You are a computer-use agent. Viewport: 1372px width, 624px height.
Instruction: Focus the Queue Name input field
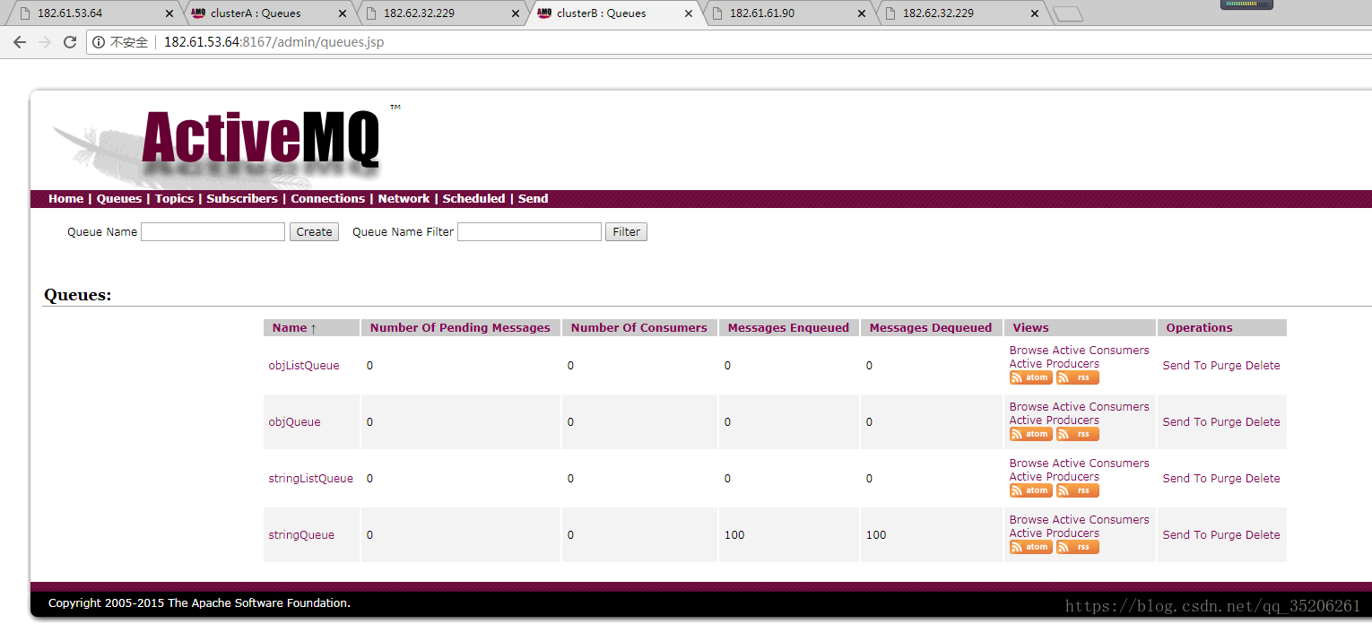(213, 232)
